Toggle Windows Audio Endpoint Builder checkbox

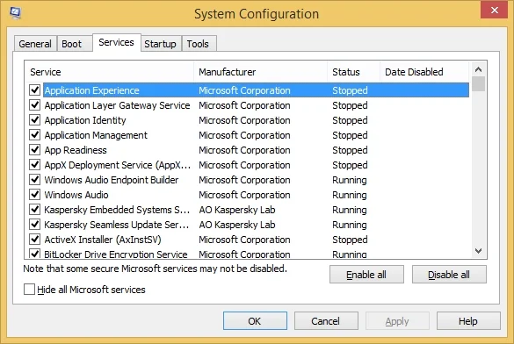point(35,179)
